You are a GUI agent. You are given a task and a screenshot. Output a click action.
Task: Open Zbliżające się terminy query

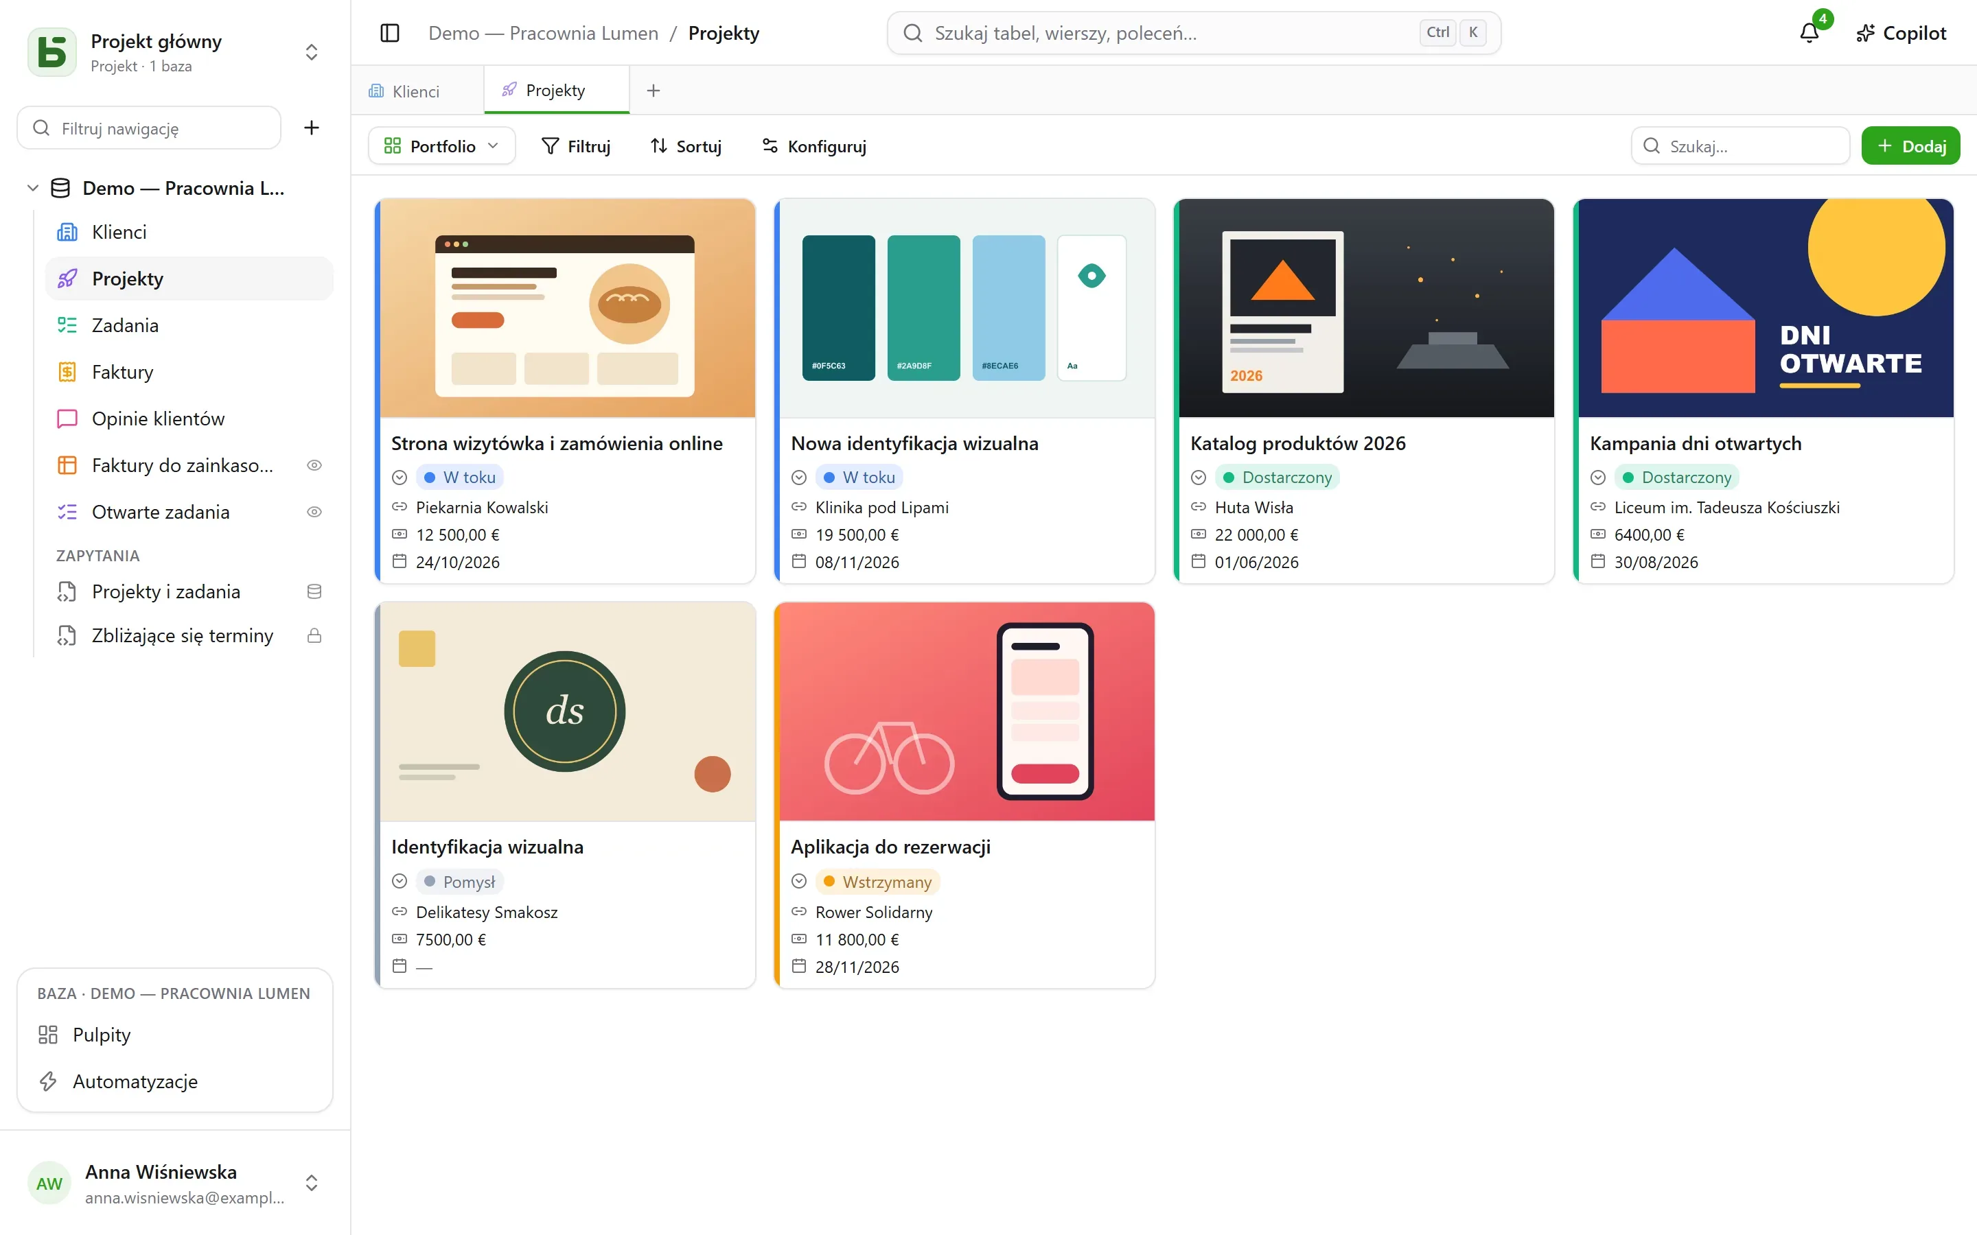click(182, 635)
